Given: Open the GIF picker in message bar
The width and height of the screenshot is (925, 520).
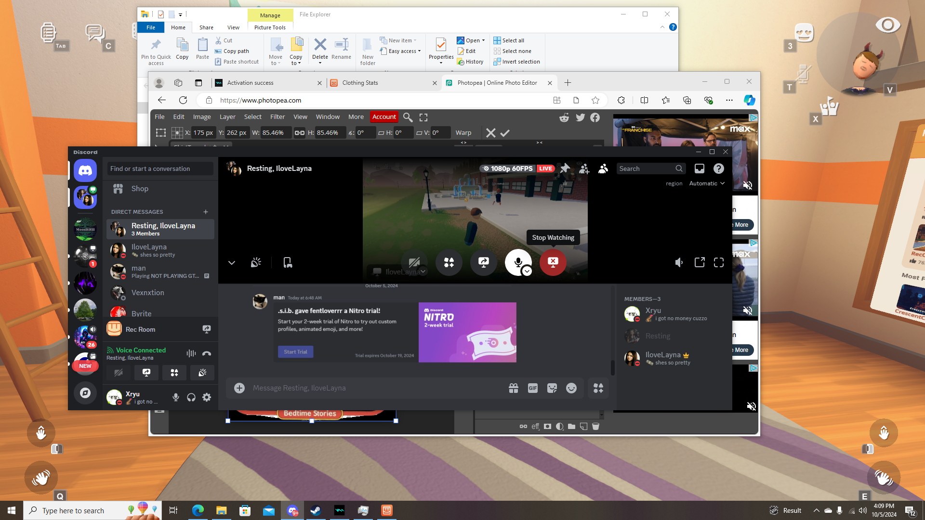Looking at the screenshot, I should [532, 388].
